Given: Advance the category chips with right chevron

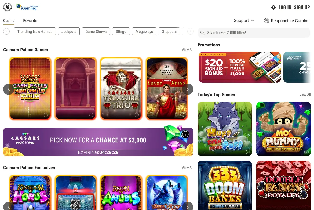Looking at the screenshot, I should tap(191, 31).
